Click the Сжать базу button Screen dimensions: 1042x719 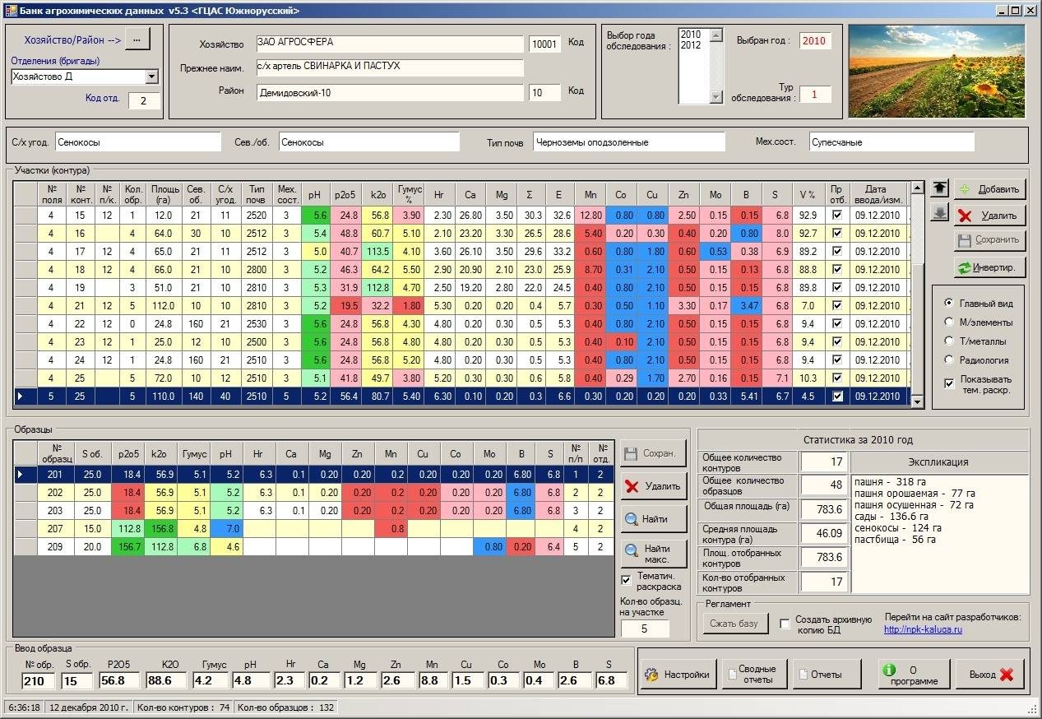(x=735, y=624)
